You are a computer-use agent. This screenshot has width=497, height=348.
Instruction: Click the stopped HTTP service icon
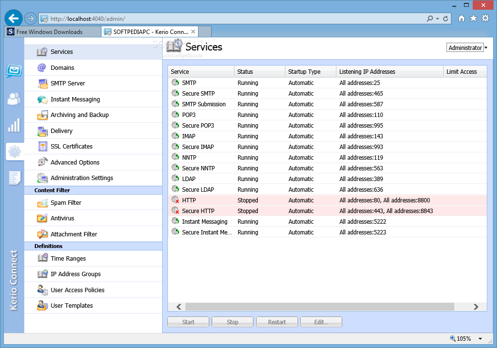click(175, 199)
